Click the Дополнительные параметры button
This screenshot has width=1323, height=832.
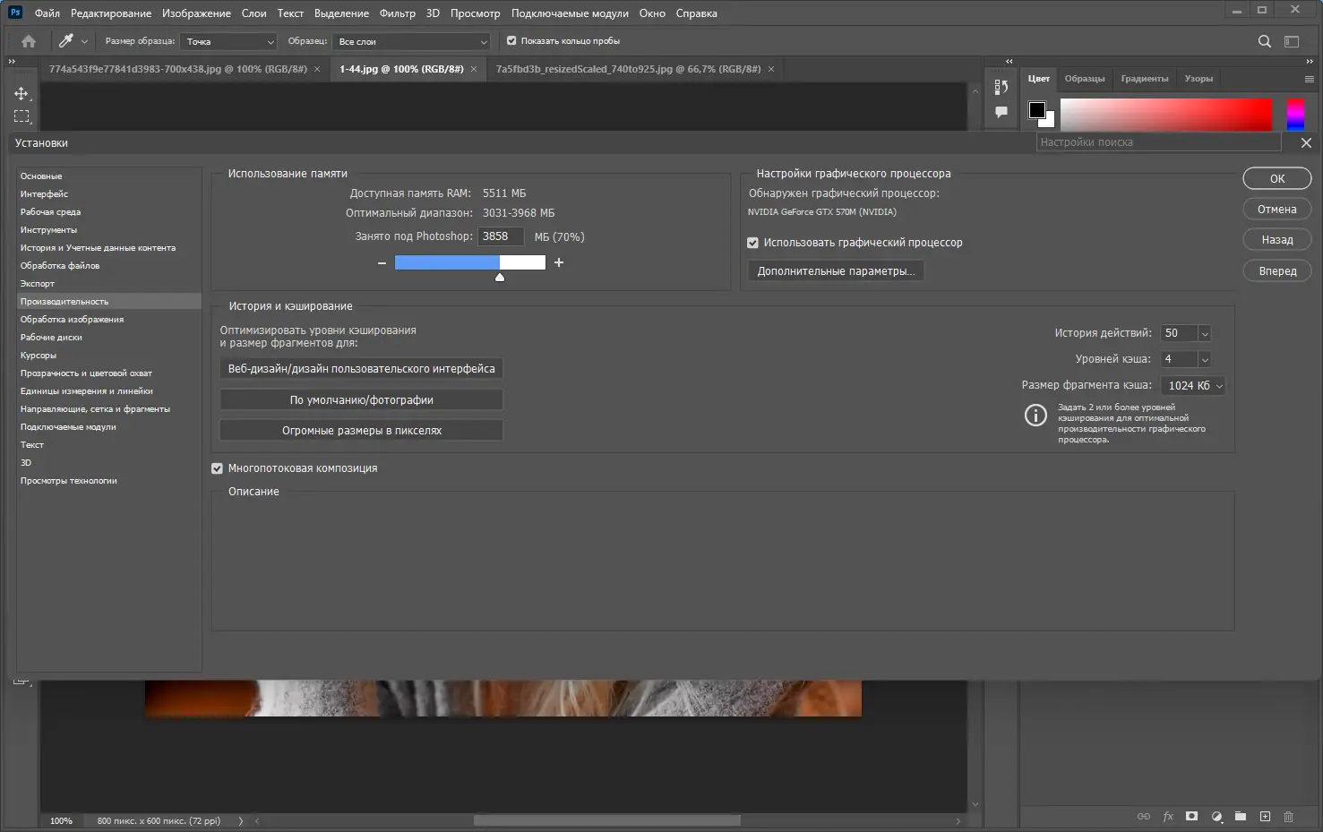835,270
